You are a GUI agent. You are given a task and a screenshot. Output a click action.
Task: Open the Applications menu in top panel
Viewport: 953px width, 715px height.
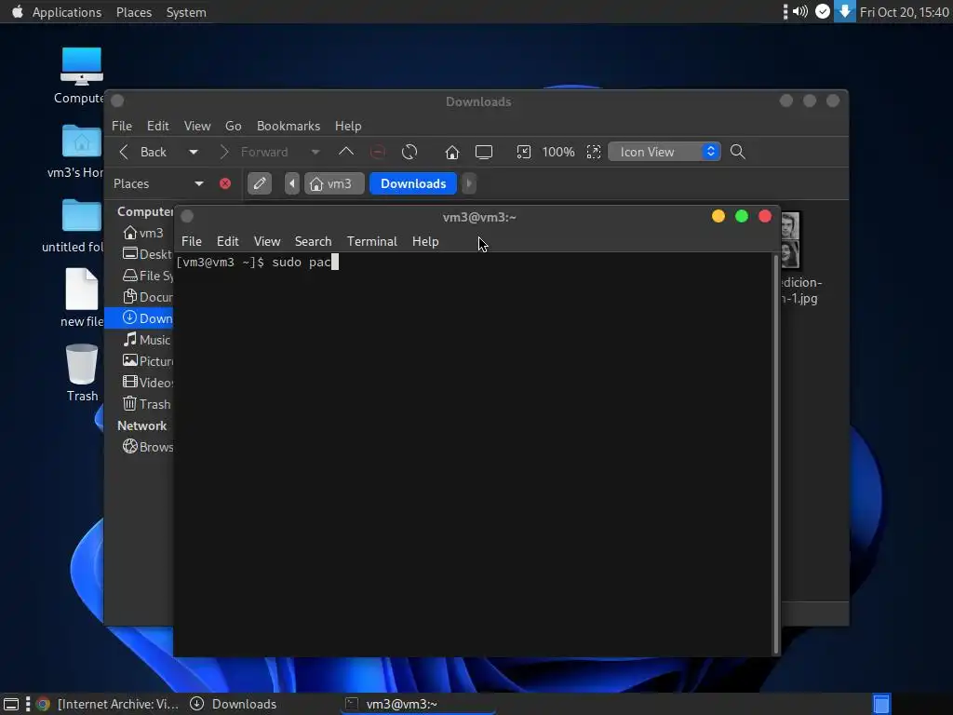(x=67, y=12)
